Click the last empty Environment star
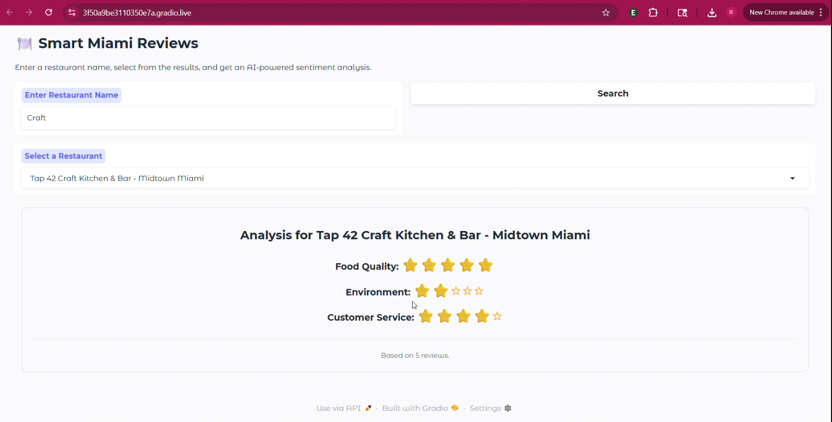Image resolution: width=832 pixels, height=422 pixels. click(479, 291)
